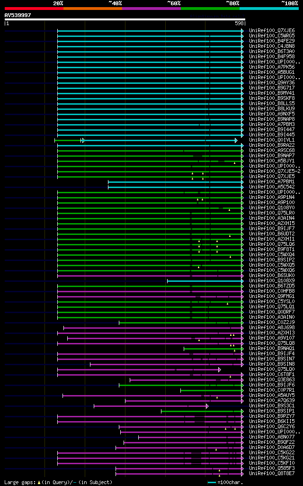Click the purple alignment bar for Q75LQ0
Image resolution: width=303 pixels, height=486 pixels.
139,370
